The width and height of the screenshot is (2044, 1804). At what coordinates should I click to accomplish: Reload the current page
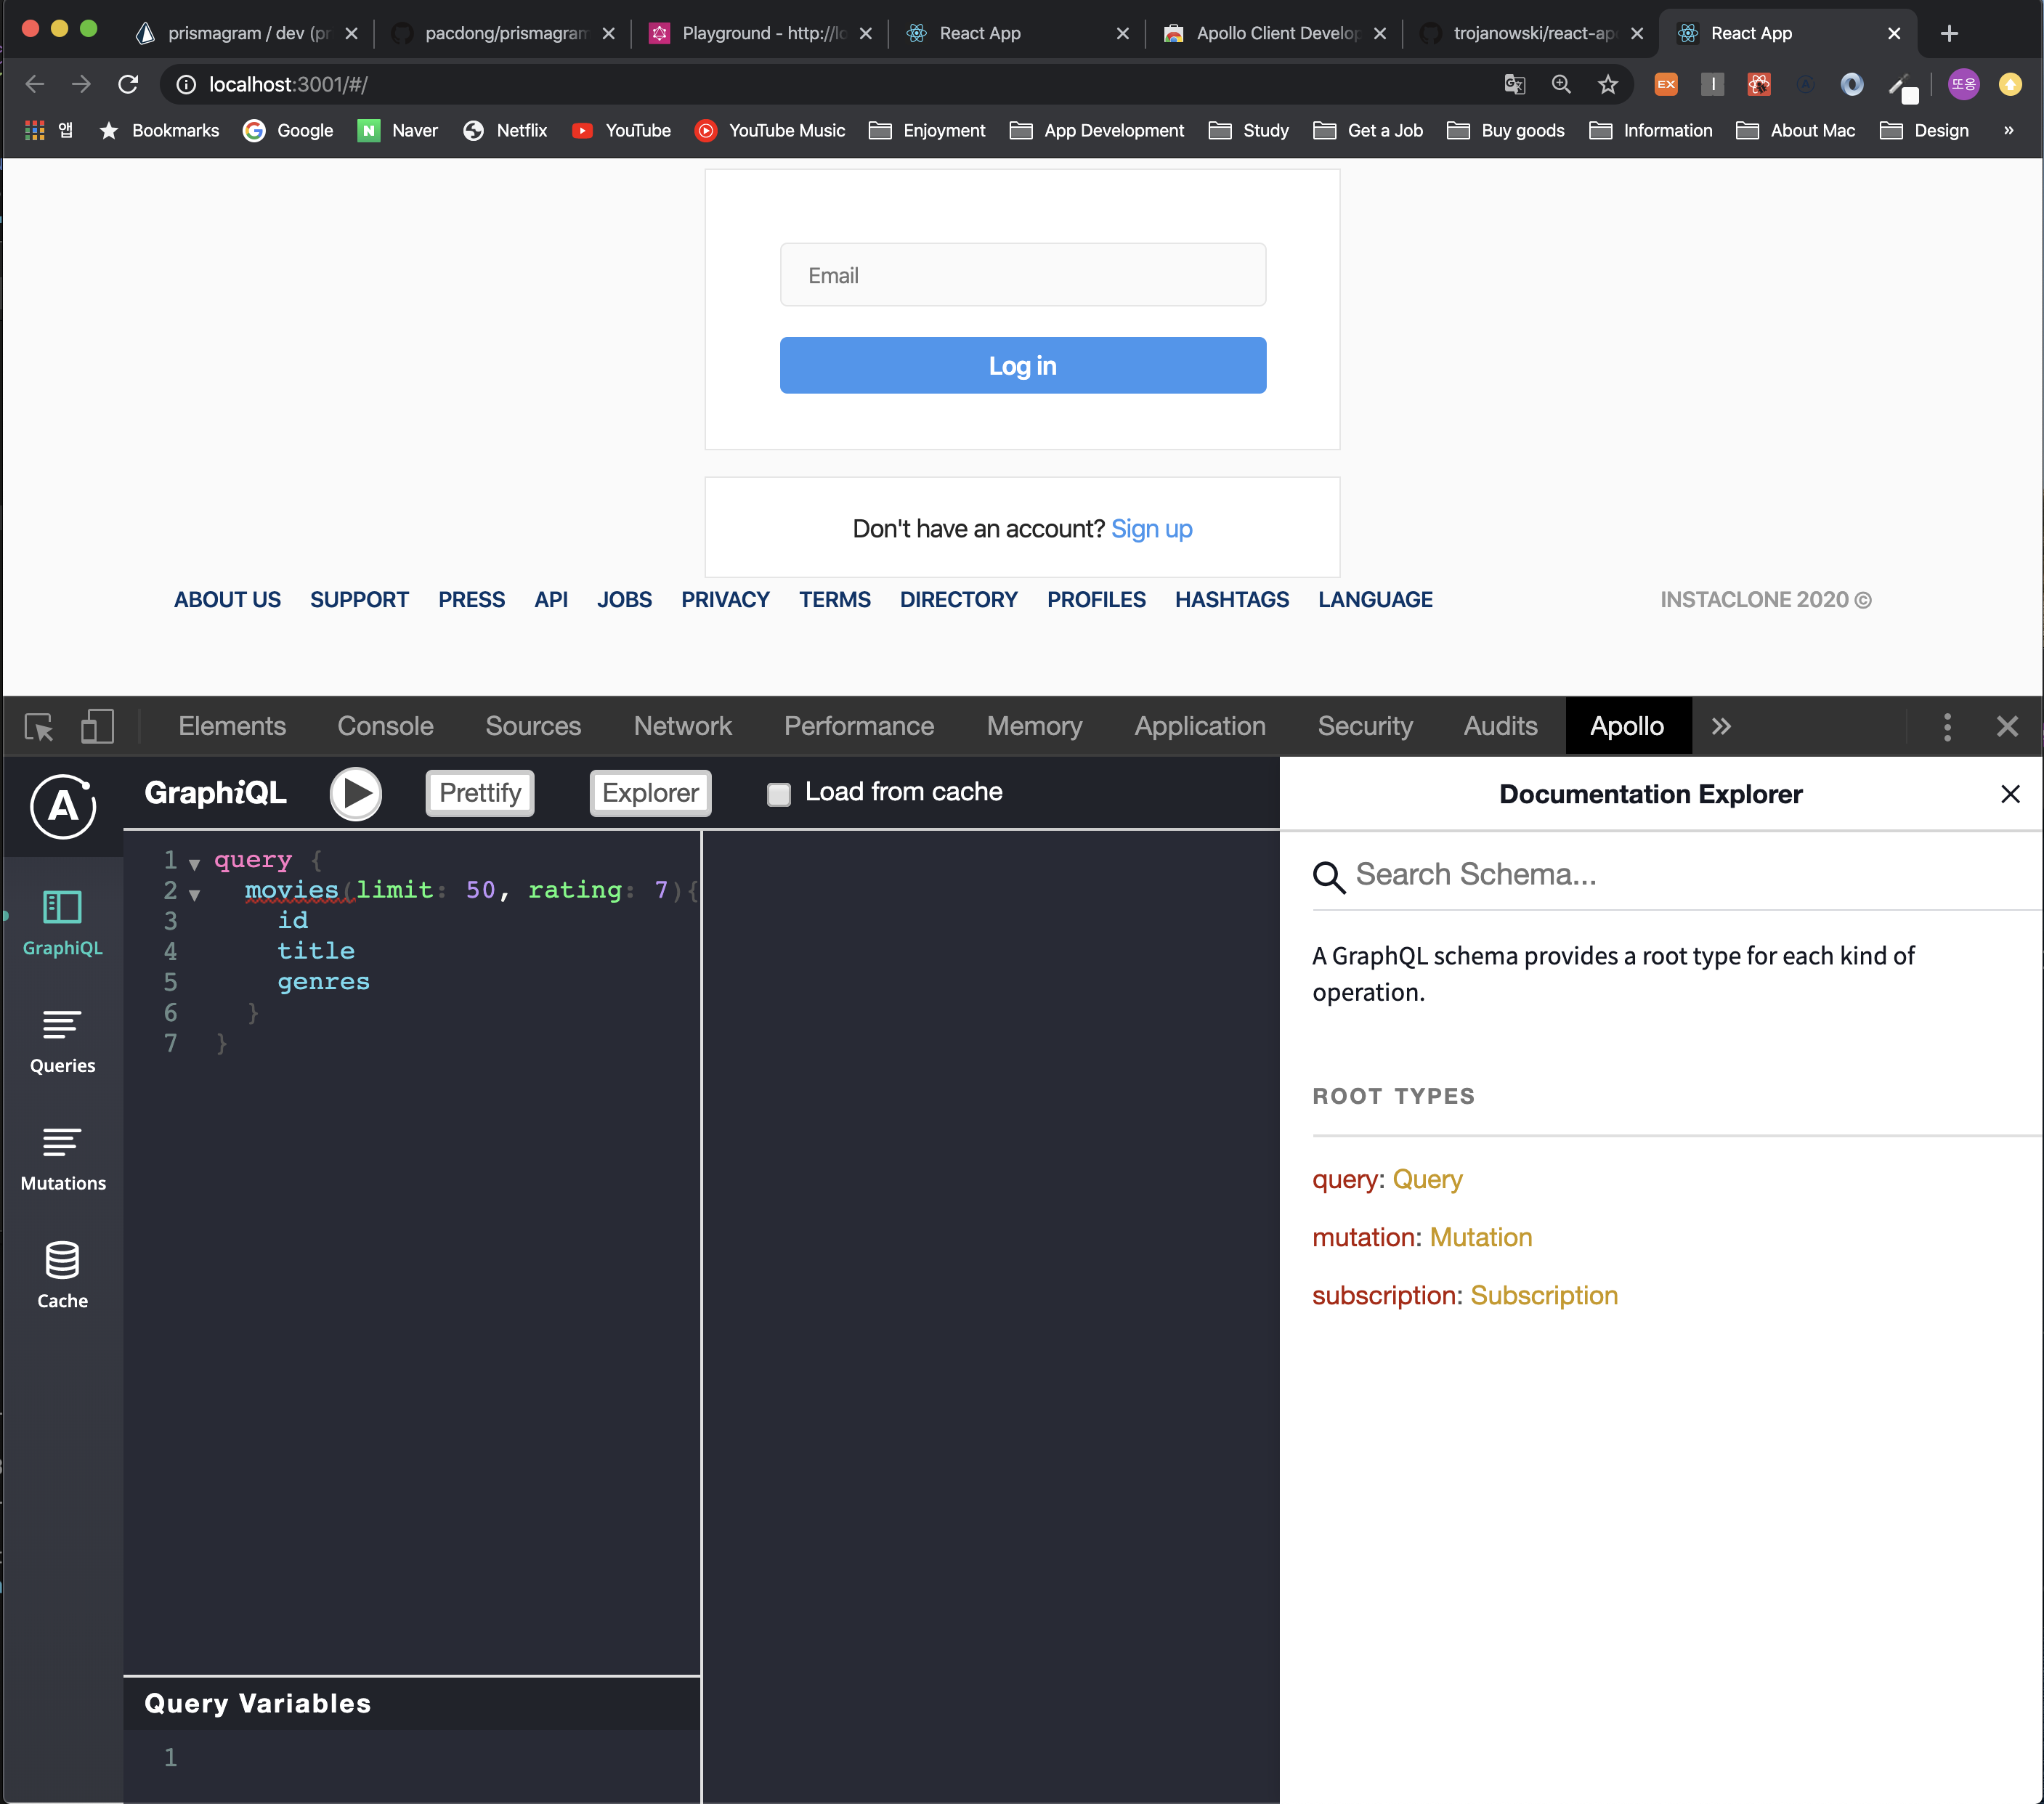point(128,85)
